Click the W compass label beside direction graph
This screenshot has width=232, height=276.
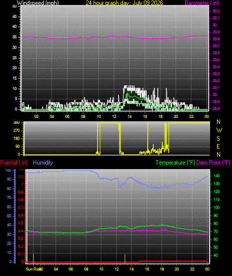(x=219, y=130)
